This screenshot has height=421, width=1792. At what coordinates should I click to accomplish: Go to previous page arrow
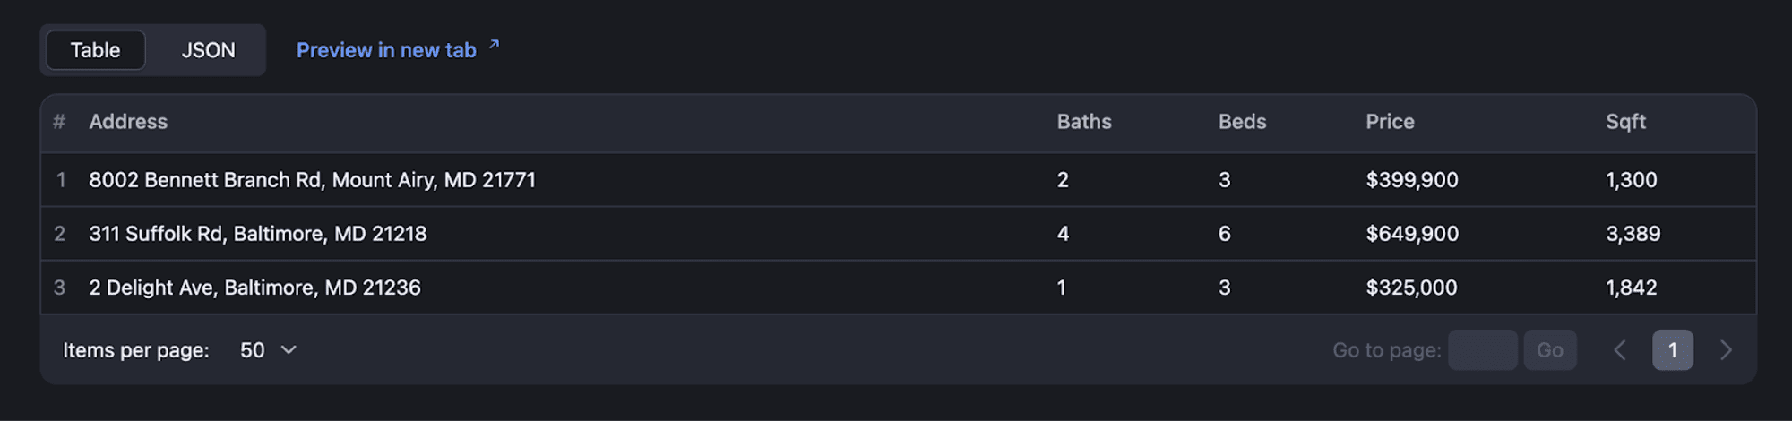[1619, 350]
